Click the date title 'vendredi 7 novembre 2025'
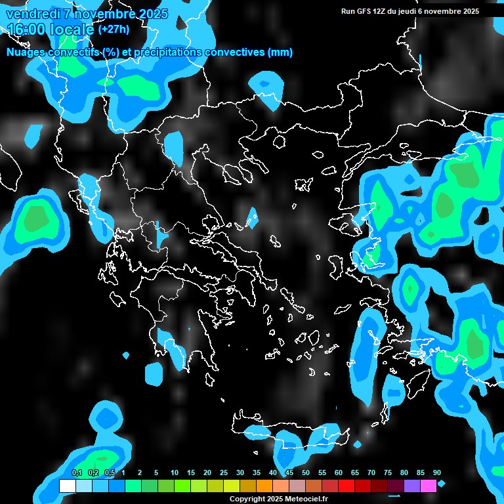This screenshot has height=504, width=504. pyautogui.click(x=87, y=14)
